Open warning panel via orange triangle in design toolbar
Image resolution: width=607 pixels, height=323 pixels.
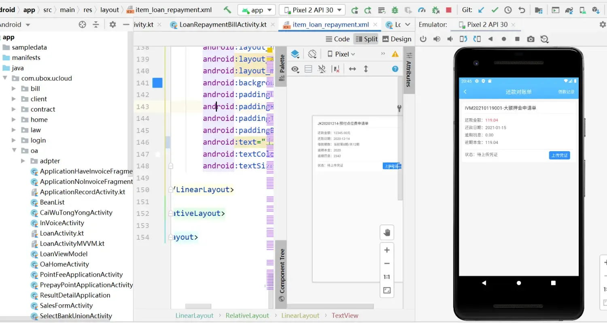pyautogui.click(x=395, y=53)
